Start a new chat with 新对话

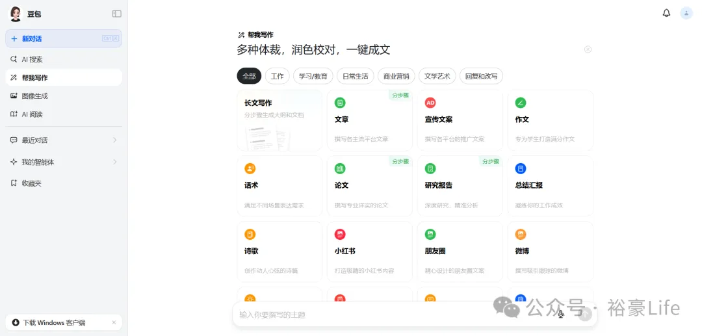click(x=64, y=38)
